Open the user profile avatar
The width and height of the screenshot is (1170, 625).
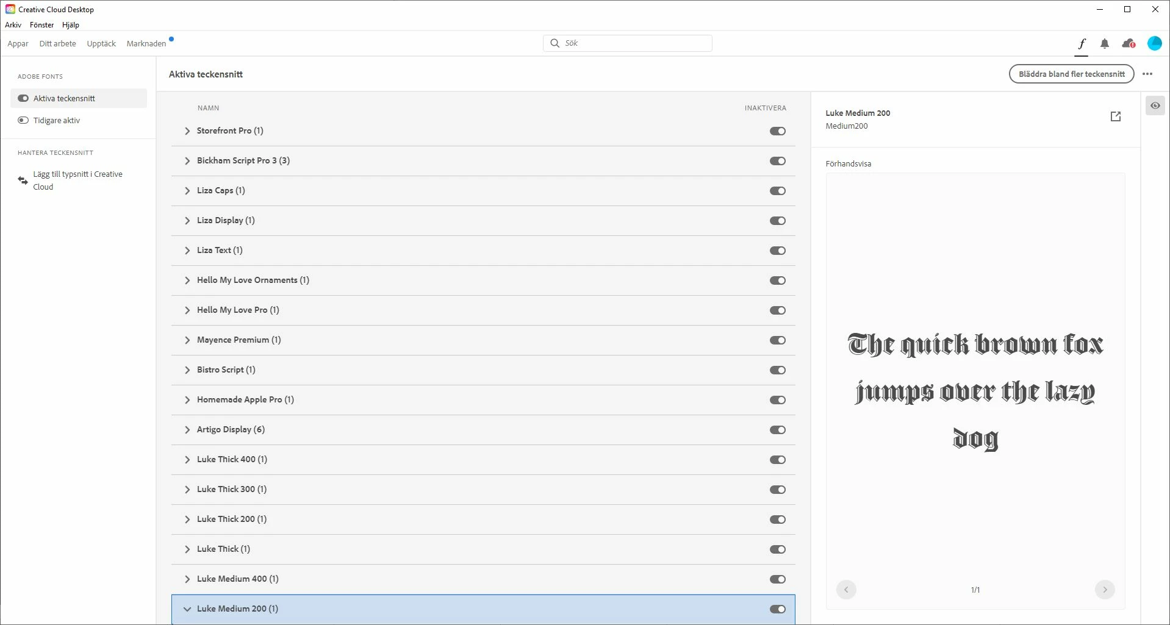[x=1154, y=43]
